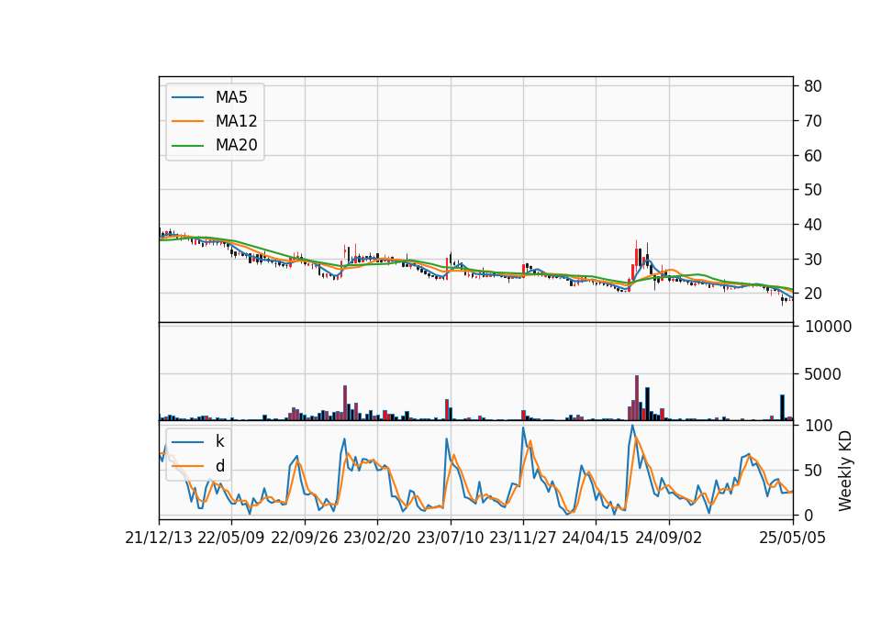Click the 23/11/27 date tick label

[522, 538]
